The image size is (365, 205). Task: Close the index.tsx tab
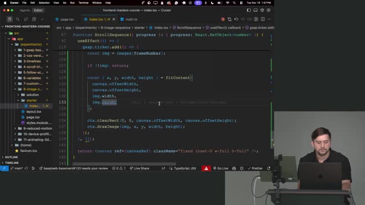pyautogui.click(x=113, y=19)
